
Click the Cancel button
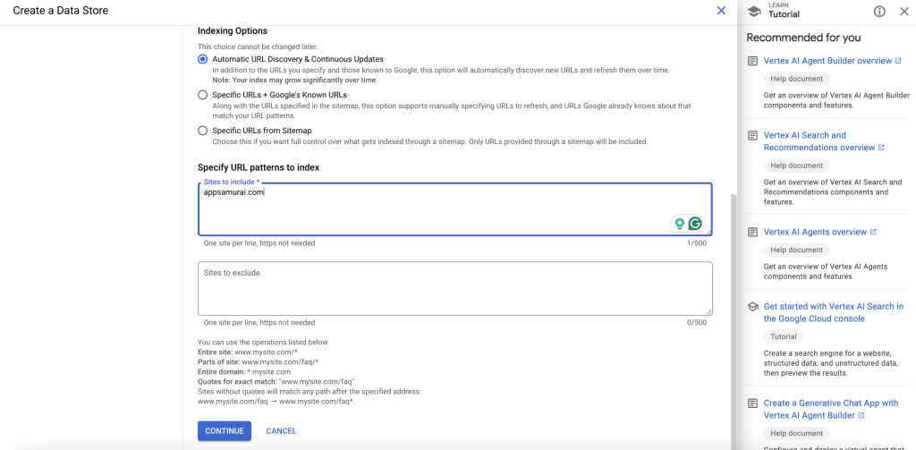pyautogui.click(x=281, y=431)
